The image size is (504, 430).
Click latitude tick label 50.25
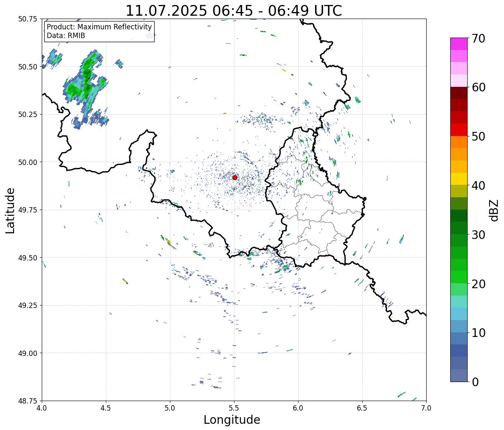(28, 115)
